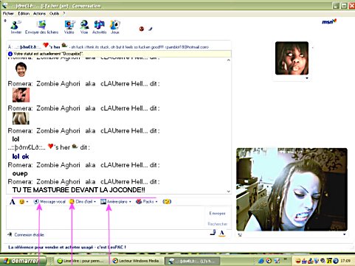This screenshot has height=266, width=355.
Task: Click the contact's display picture thumbnail
Action: point(292,58)
